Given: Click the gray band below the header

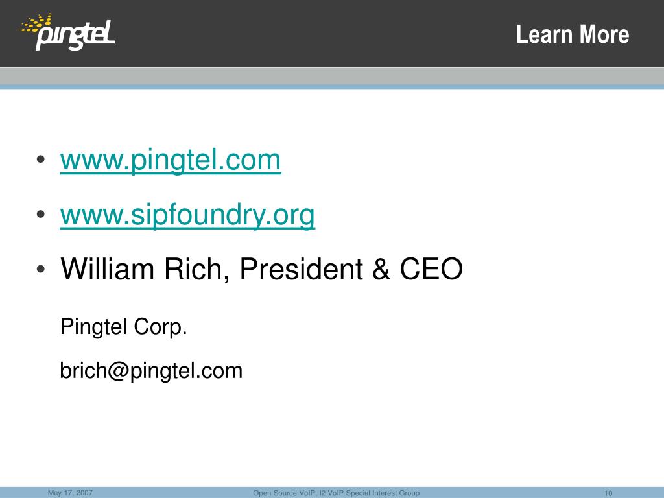Looking at the screenshot, I should [332, 76].
